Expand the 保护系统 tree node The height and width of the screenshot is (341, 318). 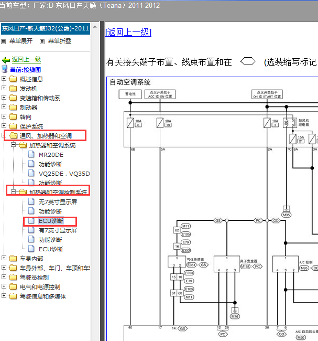pos(4,125)
